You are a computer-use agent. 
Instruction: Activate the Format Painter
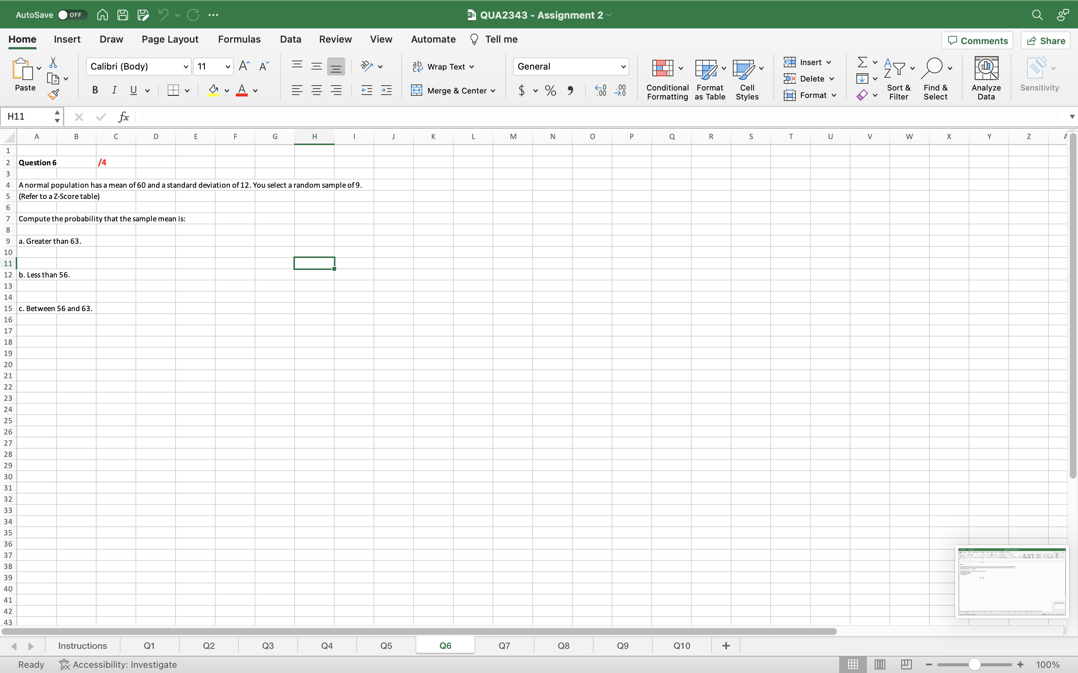tap(54, 94)
